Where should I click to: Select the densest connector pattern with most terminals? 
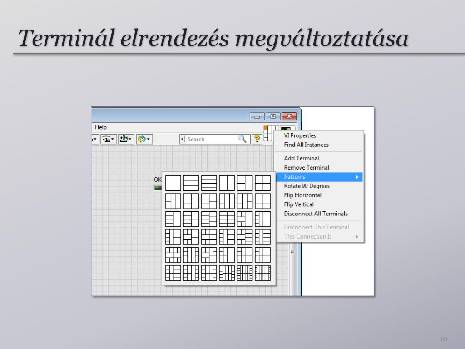click(x=263, y=273)
